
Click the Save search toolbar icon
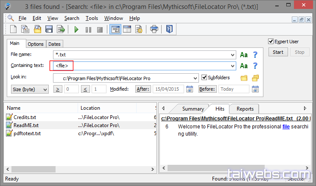click(x=49, y=29)
